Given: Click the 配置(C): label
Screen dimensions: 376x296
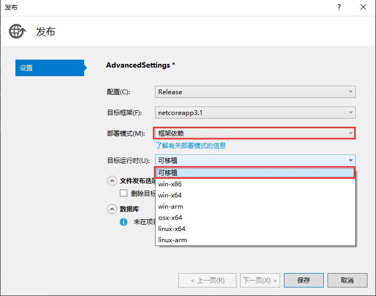Looking at the screenshot, I should coord(118,92).
